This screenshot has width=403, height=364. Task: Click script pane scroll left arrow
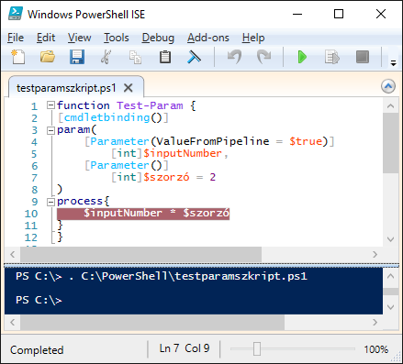(x=13, y=254)
